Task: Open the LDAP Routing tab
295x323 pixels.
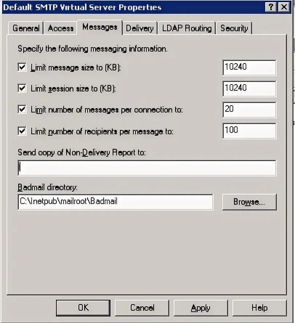Action: click(187, 28)
